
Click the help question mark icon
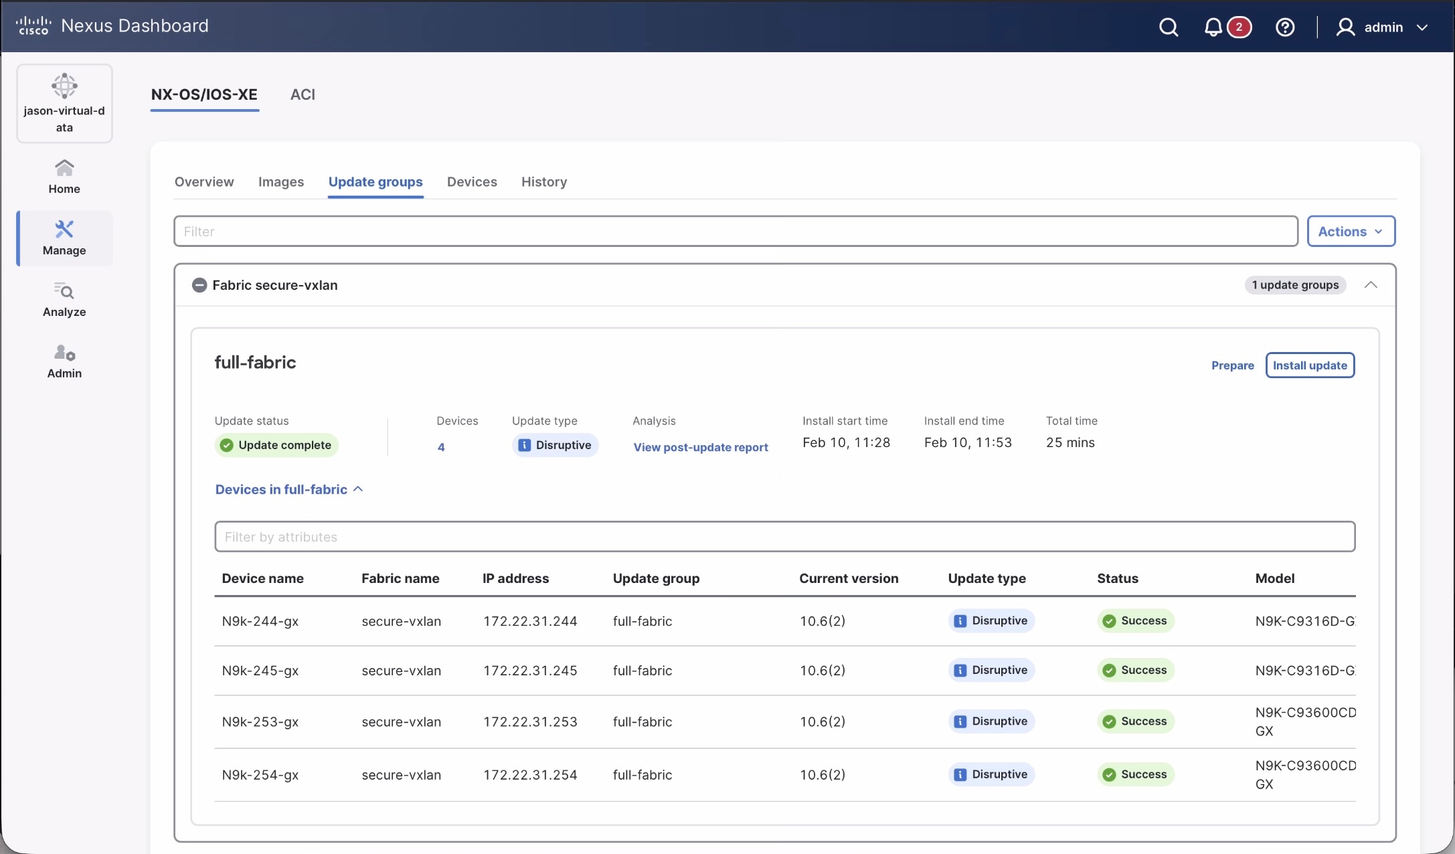(1285, 27)
